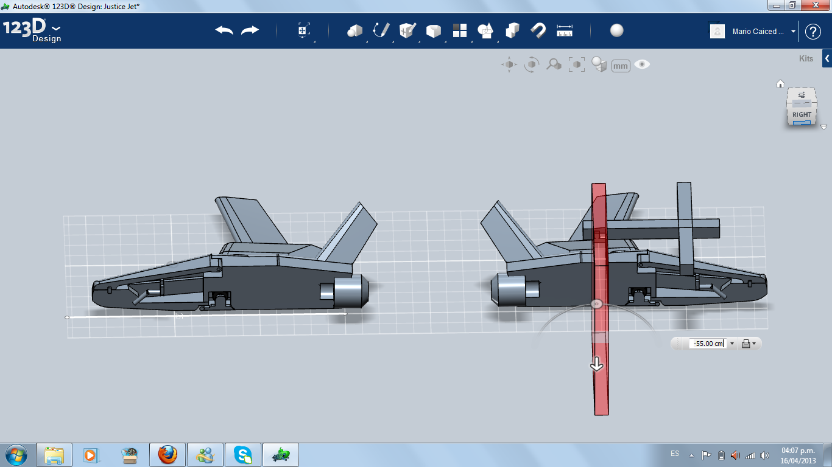Select the Pan navigation tool

click(x=509, y=64)
